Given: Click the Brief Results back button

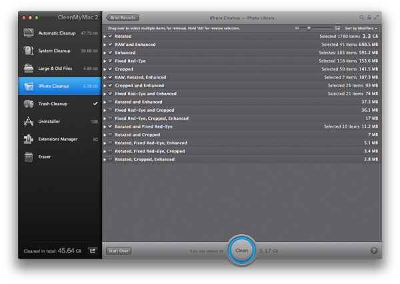Looking at the screenshot, I should click(x=123, y=17).
